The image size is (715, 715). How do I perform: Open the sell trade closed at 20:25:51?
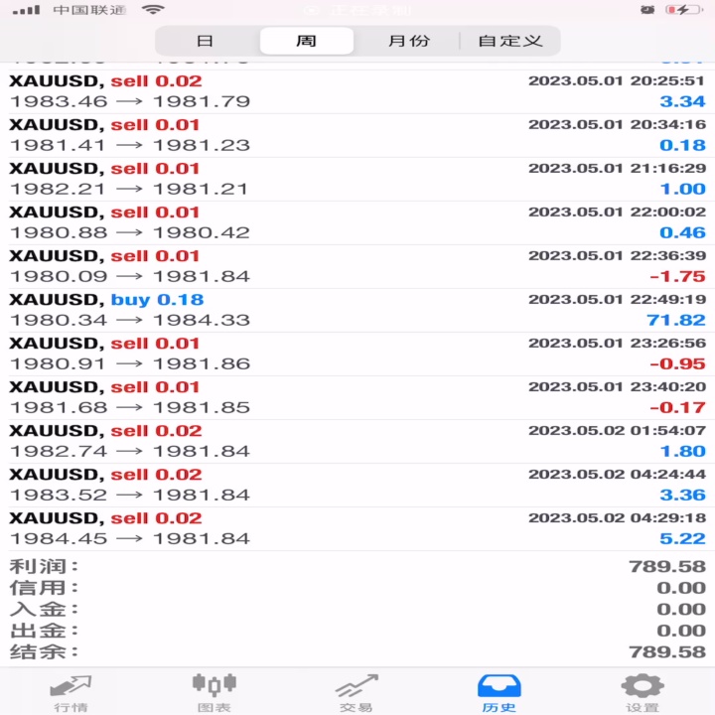[x=357, y=91]
